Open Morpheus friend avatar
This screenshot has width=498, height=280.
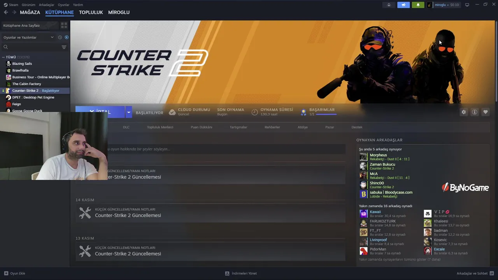(363, 157)
